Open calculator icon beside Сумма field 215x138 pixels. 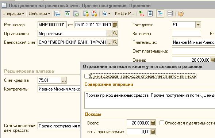212,60
